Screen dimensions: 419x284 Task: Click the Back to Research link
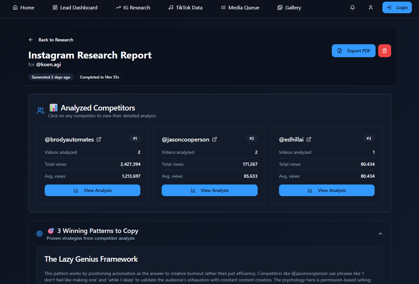pos(56,39)
